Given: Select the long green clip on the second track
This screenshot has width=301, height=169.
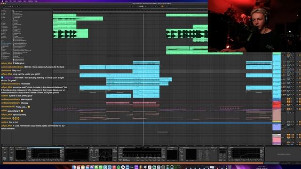Looking at the screenshot, I should click(x=78, y=19).
